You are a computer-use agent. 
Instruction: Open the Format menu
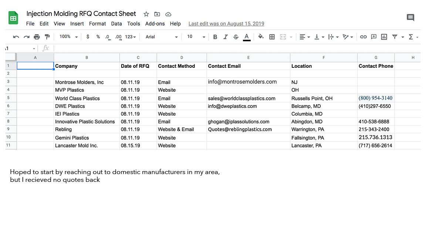(97, 24)
